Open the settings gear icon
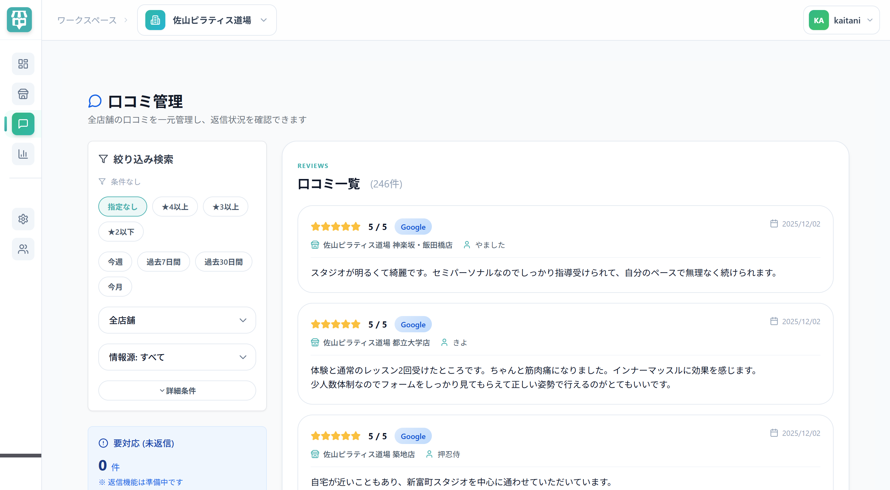Viewport: 890px width, 490px height. [x=23, y=219]
